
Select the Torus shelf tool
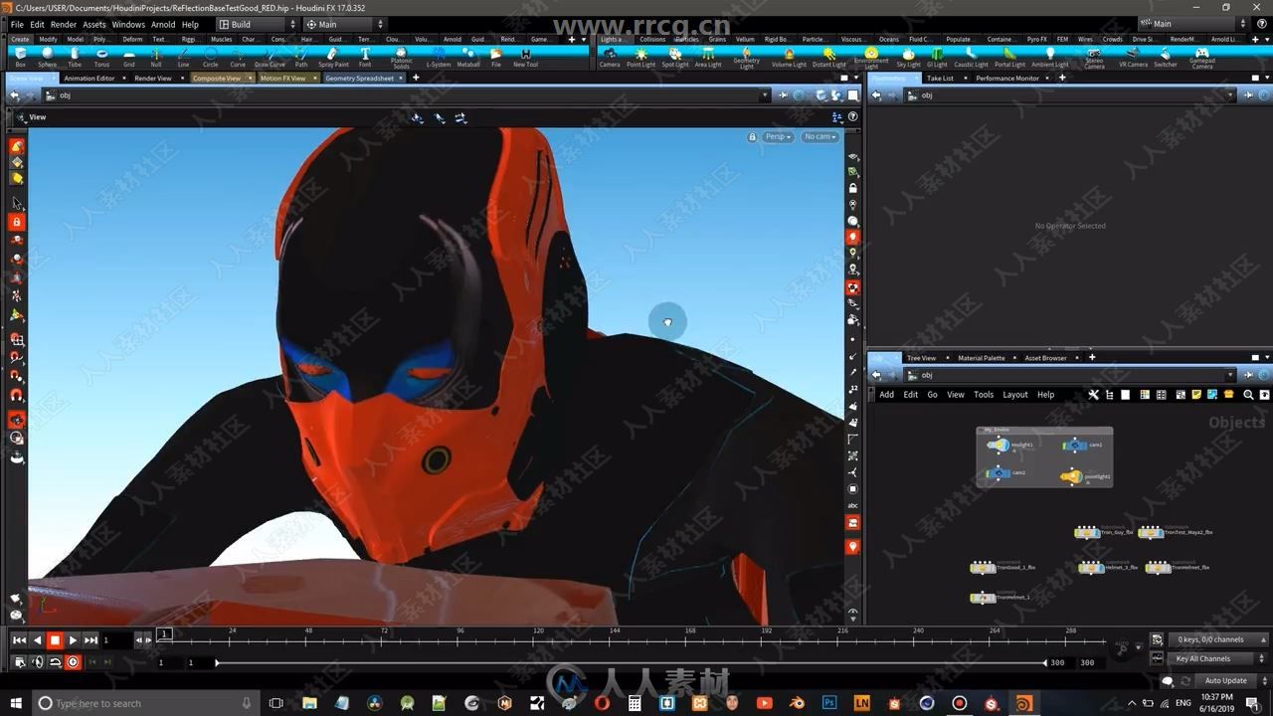coord(101,57)
